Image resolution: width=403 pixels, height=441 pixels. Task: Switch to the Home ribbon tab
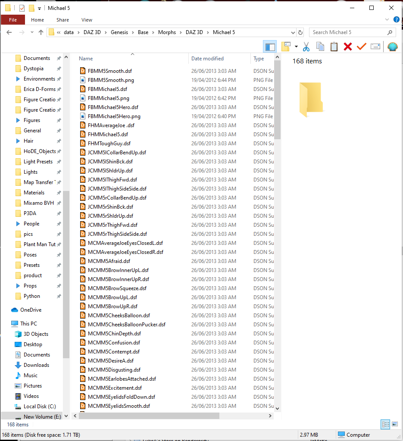pos(37,20)
